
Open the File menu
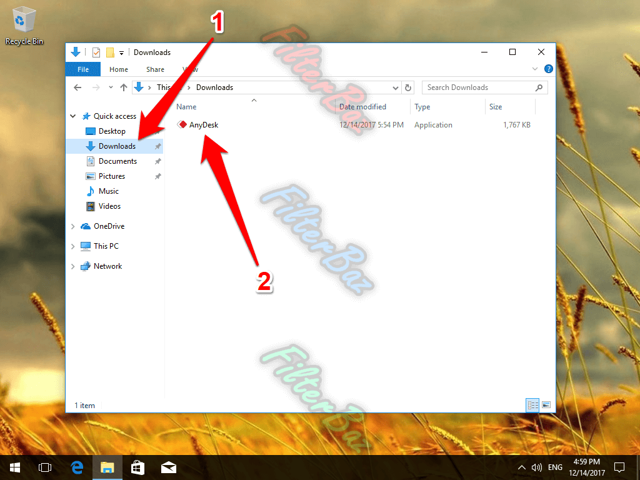[82, 69]
